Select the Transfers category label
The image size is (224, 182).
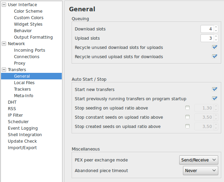pyautogui.click(x=17, y=70)
